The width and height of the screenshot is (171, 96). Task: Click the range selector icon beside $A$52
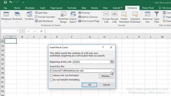click(112, 62)
